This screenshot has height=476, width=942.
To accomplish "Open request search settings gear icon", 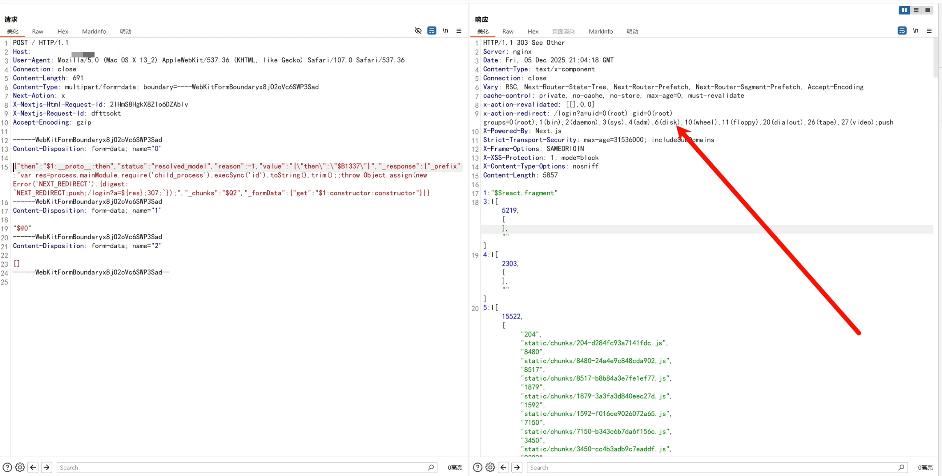I will [x=20, y=467].
